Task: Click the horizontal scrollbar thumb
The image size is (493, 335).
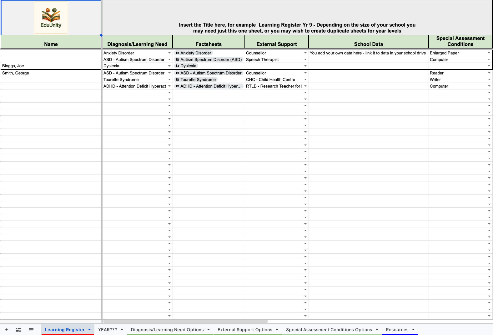Action: pos(185,321)
